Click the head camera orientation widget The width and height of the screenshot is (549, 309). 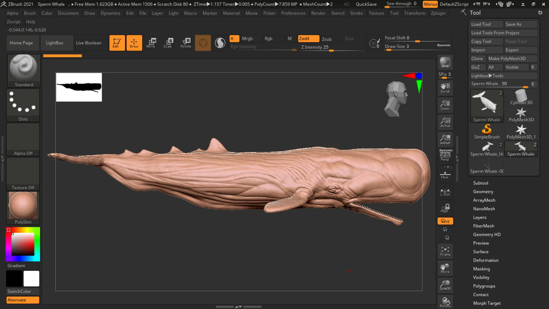coord(396,98)
